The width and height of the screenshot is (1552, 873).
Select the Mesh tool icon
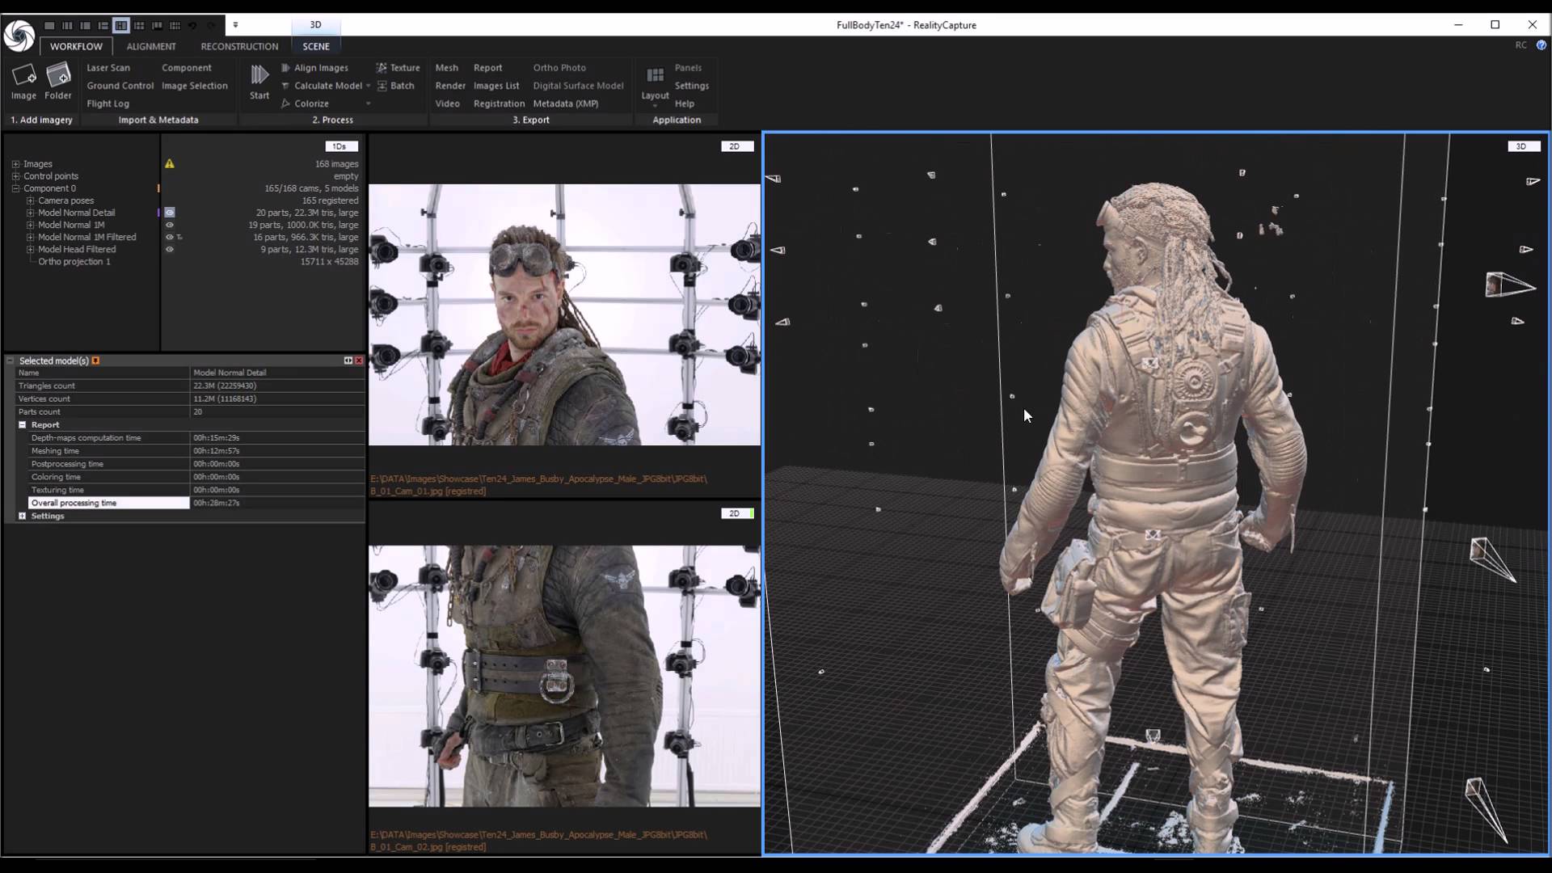445,67
